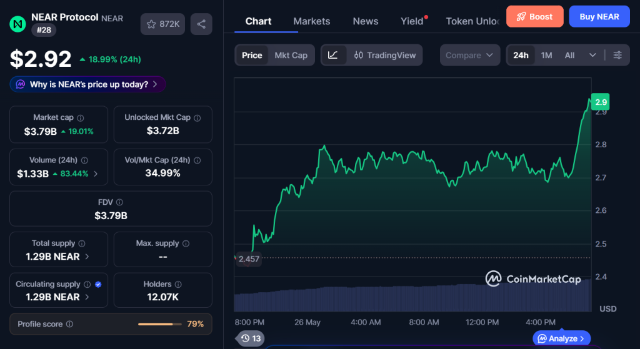The height and width of the screenshot is (349, 640).
Task: Open the Chart tab
Action: pyautogui.click(x=258, y=21)
